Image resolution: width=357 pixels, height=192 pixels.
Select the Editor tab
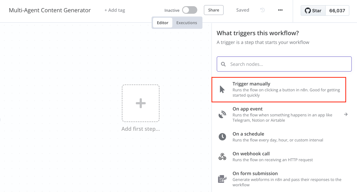click(x=162, y=23)
